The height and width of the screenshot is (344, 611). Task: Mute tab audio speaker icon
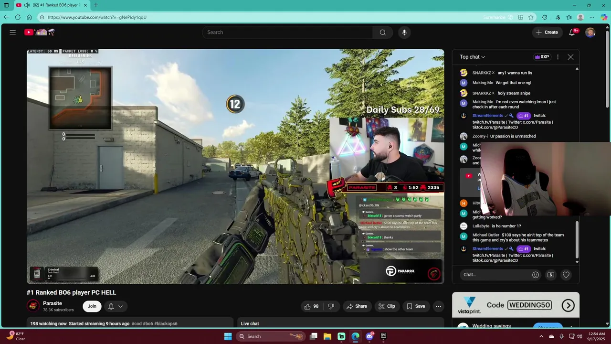pos(27,5)
